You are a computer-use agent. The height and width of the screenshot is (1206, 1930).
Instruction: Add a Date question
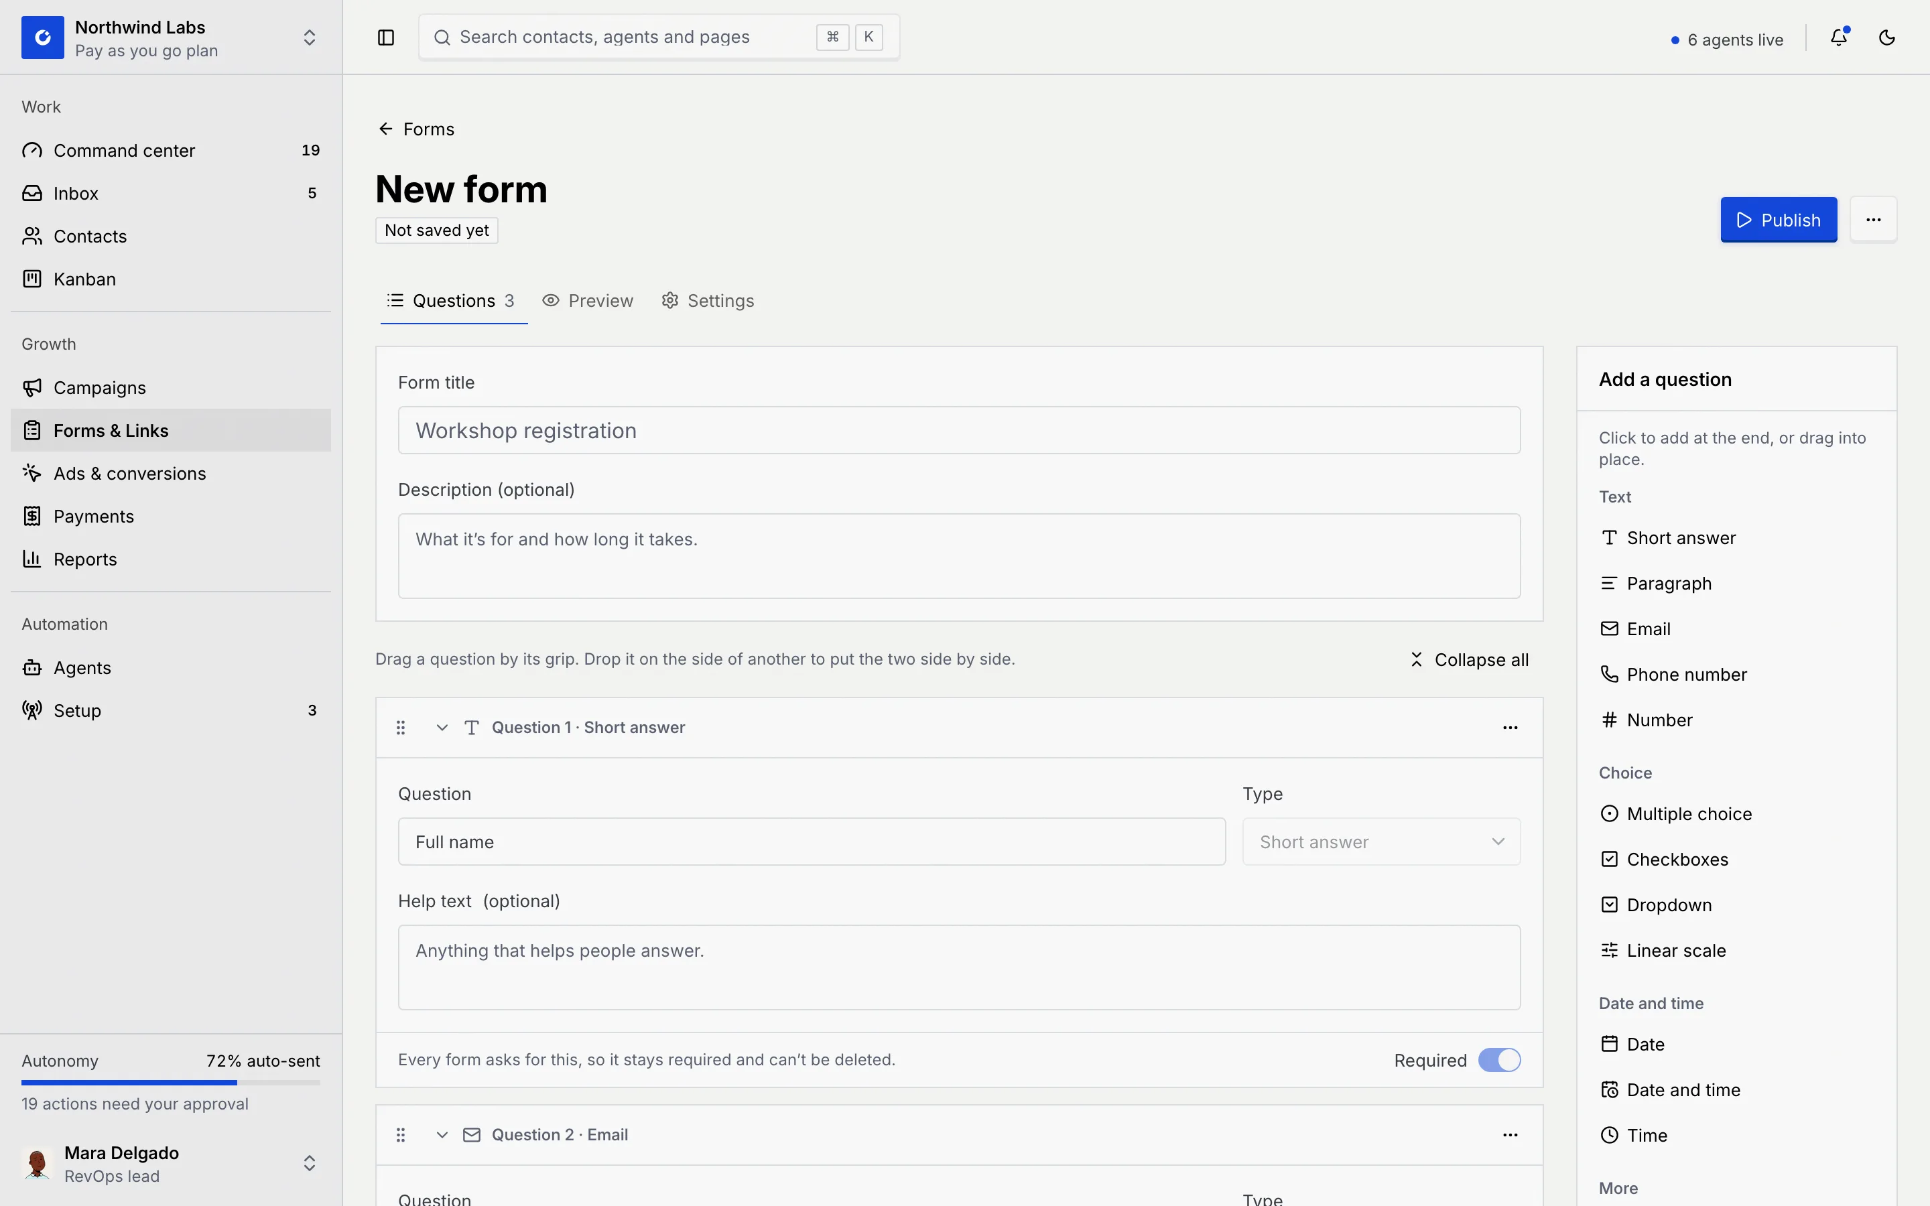point(1736,1044)
